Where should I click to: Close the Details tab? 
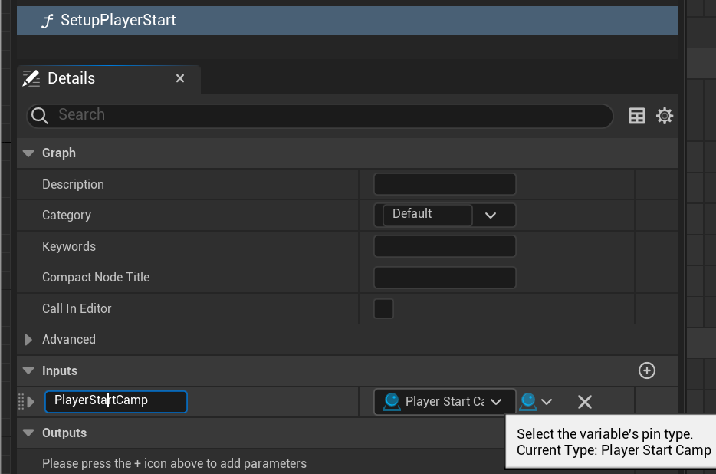click(180, 78)
